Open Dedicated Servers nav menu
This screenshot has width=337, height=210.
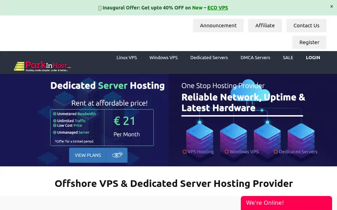209,58
